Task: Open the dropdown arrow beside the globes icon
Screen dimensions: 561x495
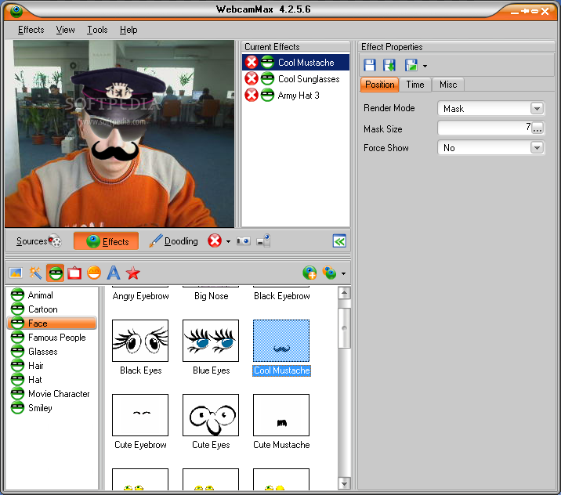Action: (x=343, y=274)
